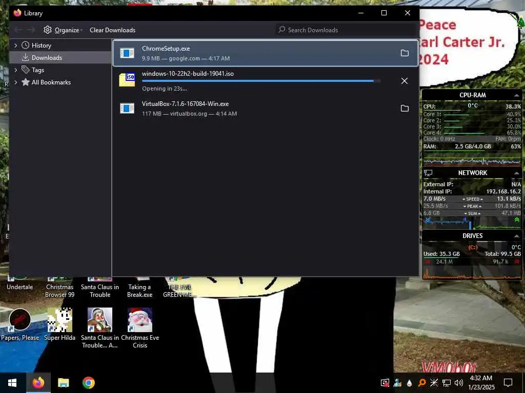Image resolution: width=525 pixels, height=393 pixels.
Task: Select the windows-10-22h2-build-19041.iso filename
Action: (x=188, y=74)
